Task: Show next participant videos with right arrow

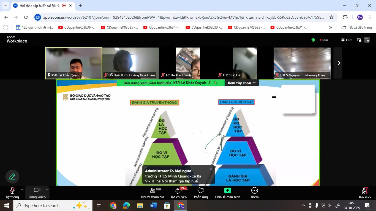Action: pos(339,63)
